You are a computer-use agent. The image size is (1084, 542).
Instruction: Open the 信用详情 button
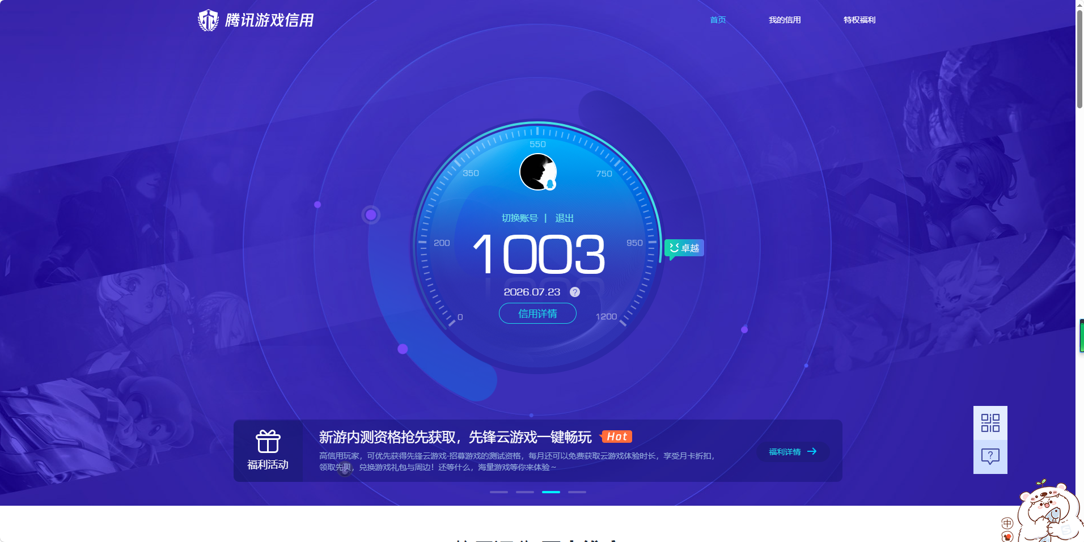tap(537, 314)
